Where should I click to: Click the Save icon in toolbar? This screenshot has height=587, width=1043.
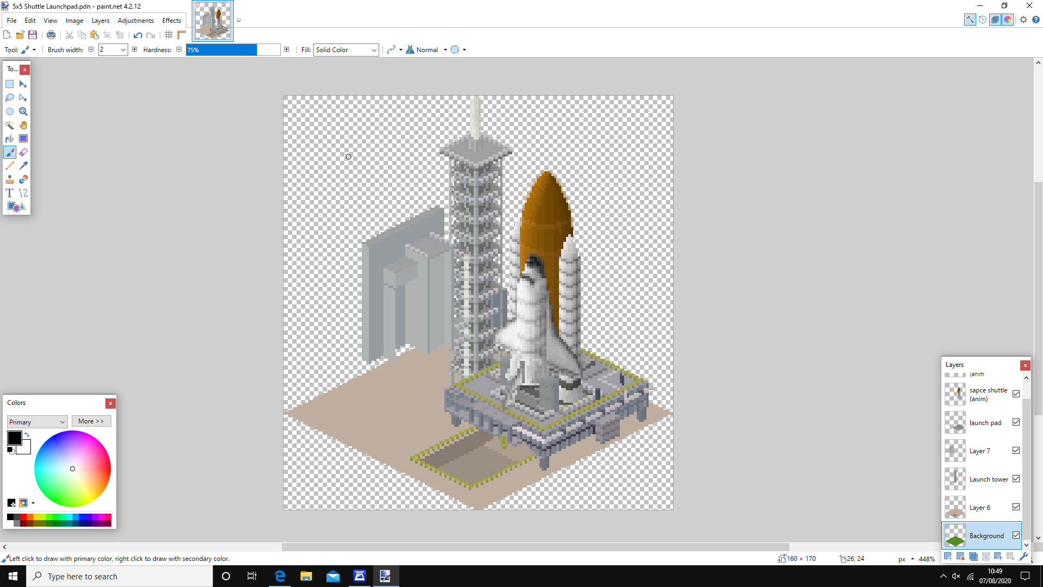point(33,35)
